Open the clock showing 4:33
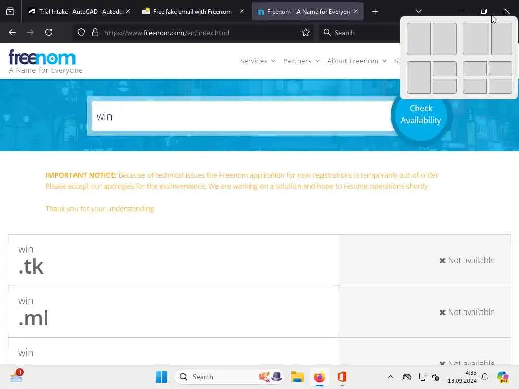The image size is (519, 389). tap(462, 377)
